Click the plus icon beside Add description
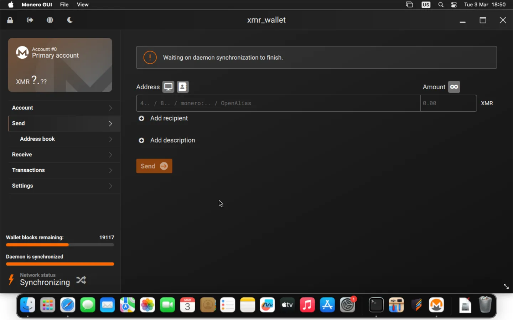Image resolution: width=513 pixels, height=320 pixels. [x=141, y=140]
